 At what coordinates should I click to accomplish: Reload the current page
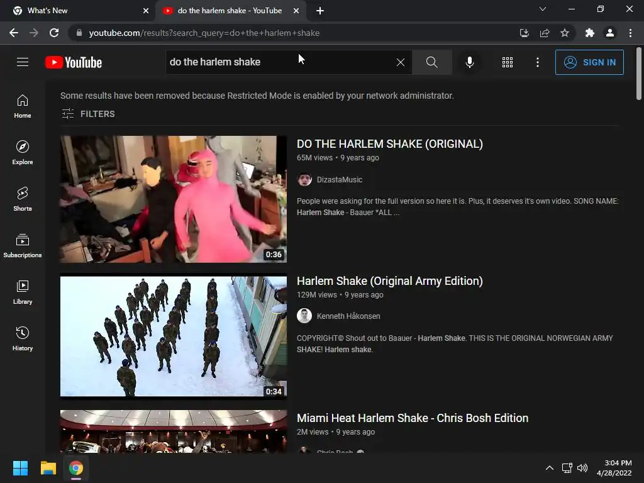point(54,33)
